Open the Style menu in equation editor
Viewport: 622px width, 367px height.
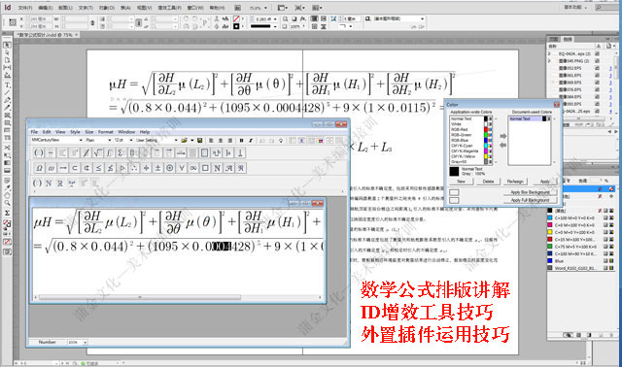tap(75, 132)
